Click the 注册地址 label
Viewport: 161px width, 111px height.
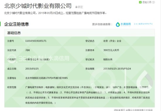pos(12,78)
